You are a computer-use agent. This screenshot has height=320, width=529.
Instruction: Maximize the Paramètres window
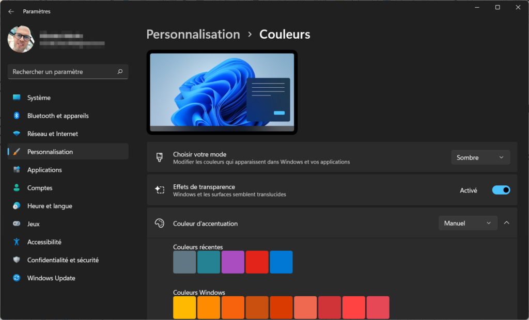pos(497,7)
